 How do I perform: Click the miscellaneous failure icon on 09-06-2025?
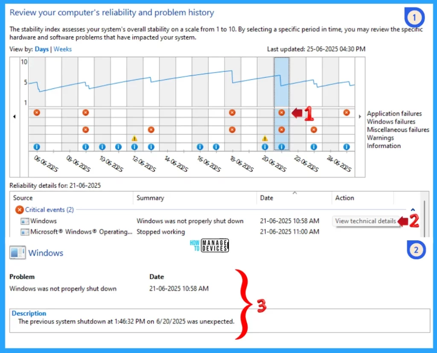[85, 130]
